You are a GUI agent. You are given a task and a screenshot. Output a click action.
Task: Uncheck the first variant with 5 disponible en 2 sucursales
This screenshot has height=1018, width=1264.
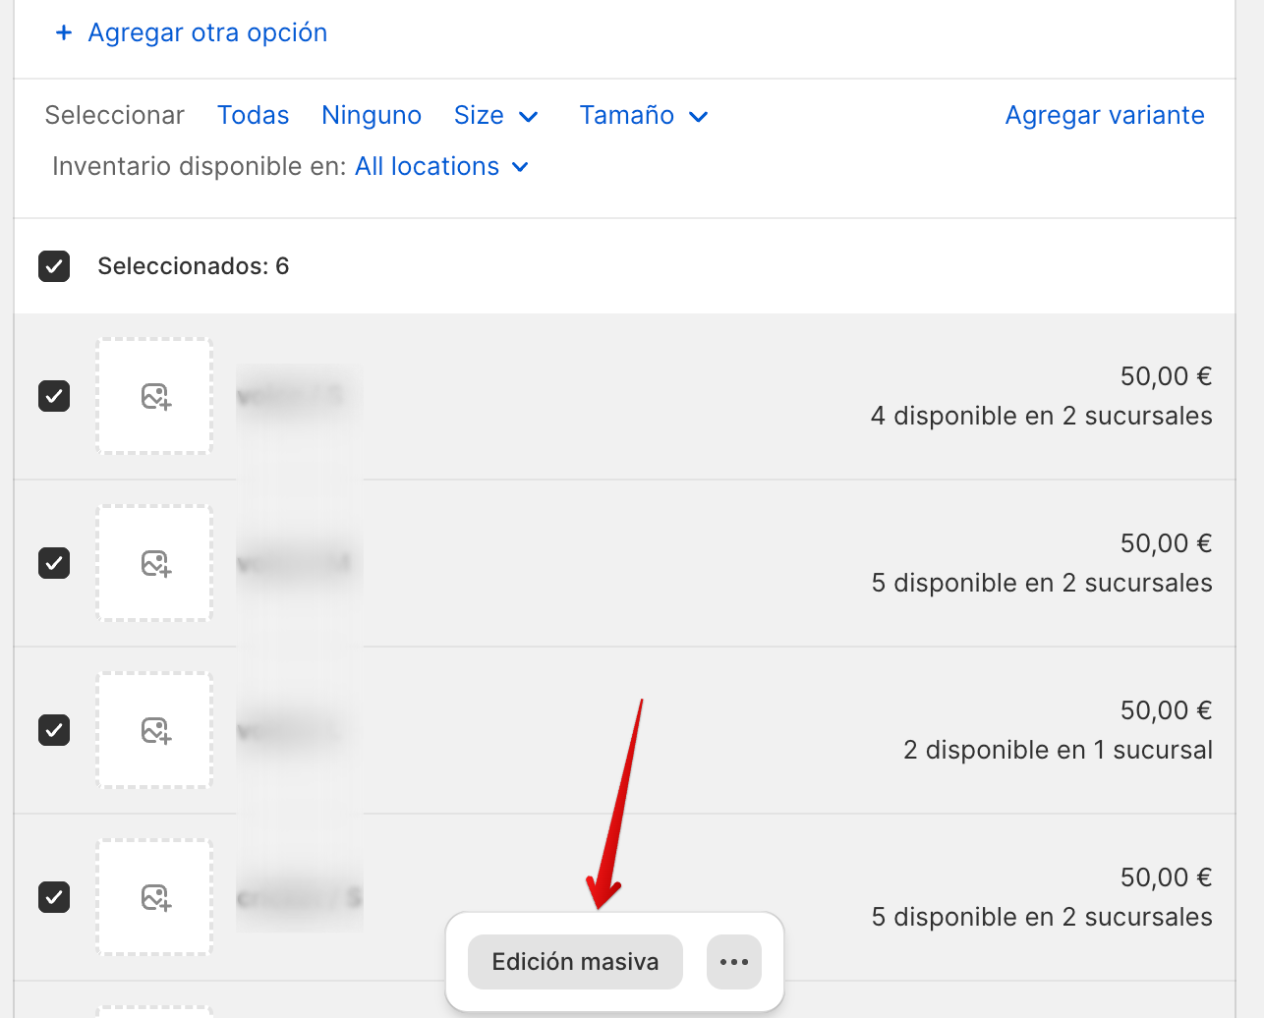click(54, 563)
